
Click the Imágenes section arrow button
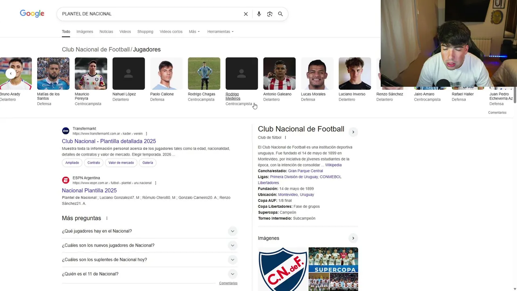[x=353, y=238]
